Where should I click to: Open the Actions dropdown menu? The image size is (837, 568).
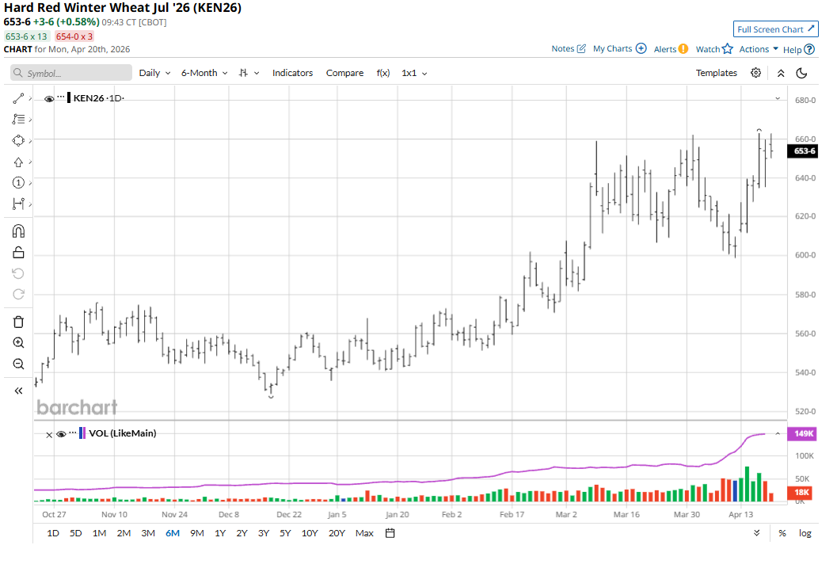(759, 49)
